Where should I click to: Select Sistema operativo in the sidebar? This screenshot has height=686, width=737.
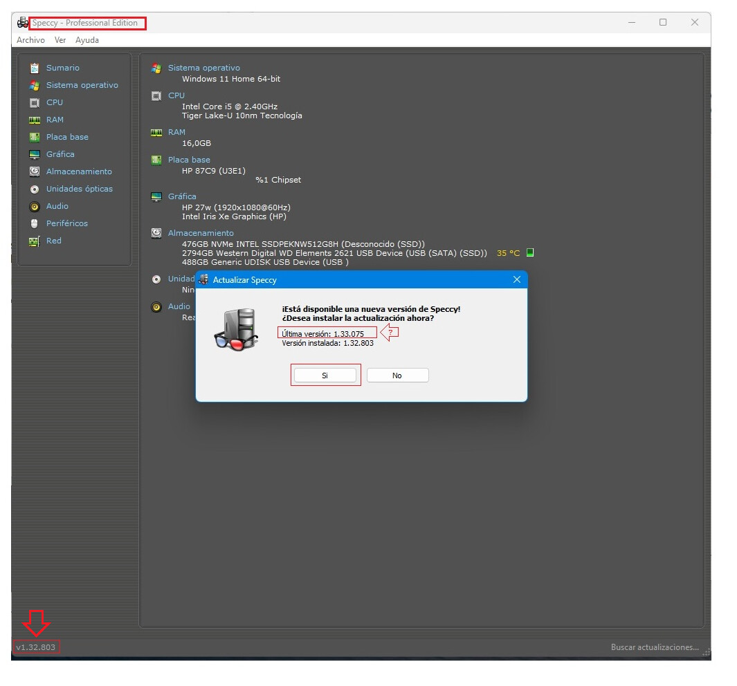pos(82,85)
